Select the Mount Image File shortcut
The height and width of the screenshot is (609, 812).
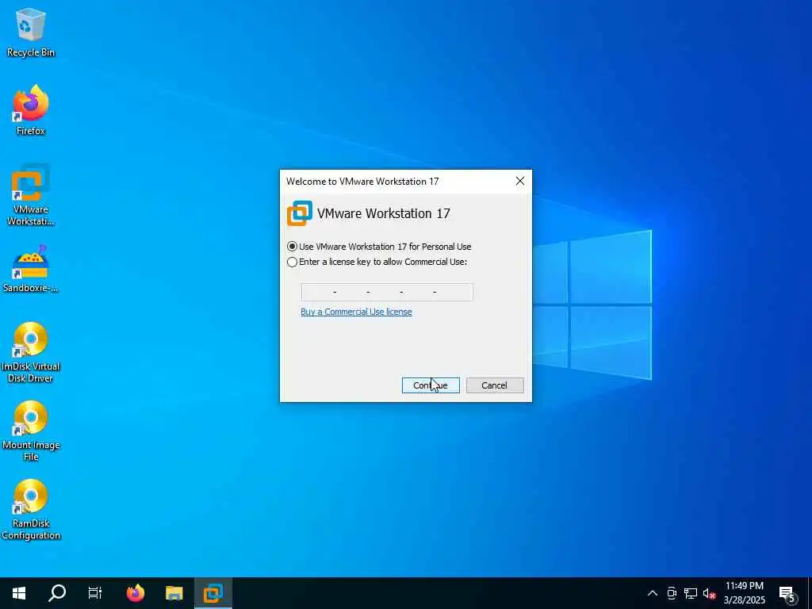coord(31,431)
